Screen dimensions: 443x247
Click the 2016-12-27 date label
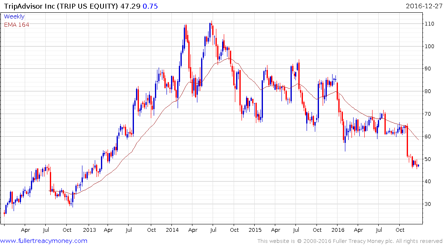tap(424, 6)
